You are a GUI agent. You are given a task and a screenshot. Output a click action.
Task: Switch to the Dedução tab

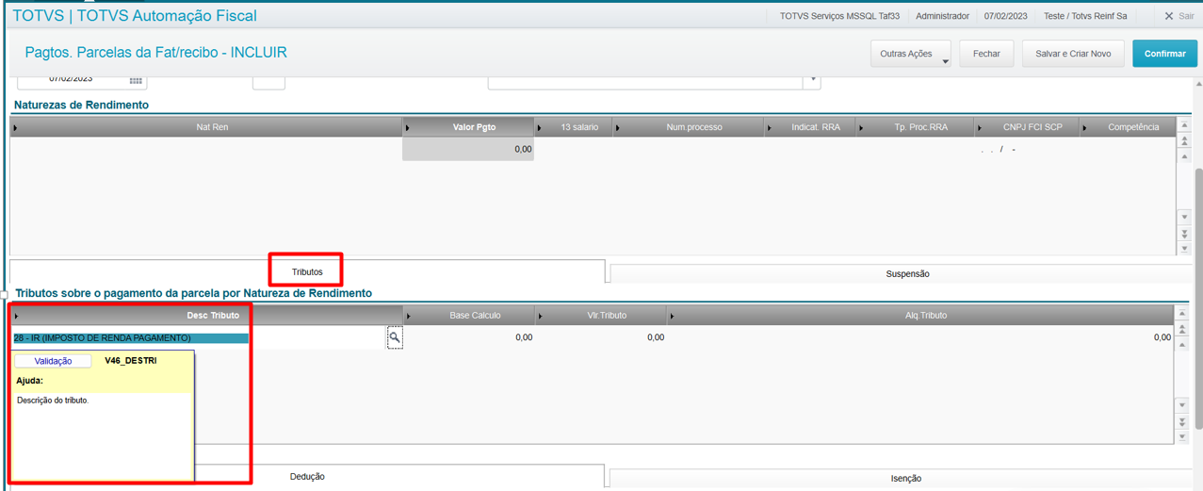pyautogui.click(x=307, y=476)
